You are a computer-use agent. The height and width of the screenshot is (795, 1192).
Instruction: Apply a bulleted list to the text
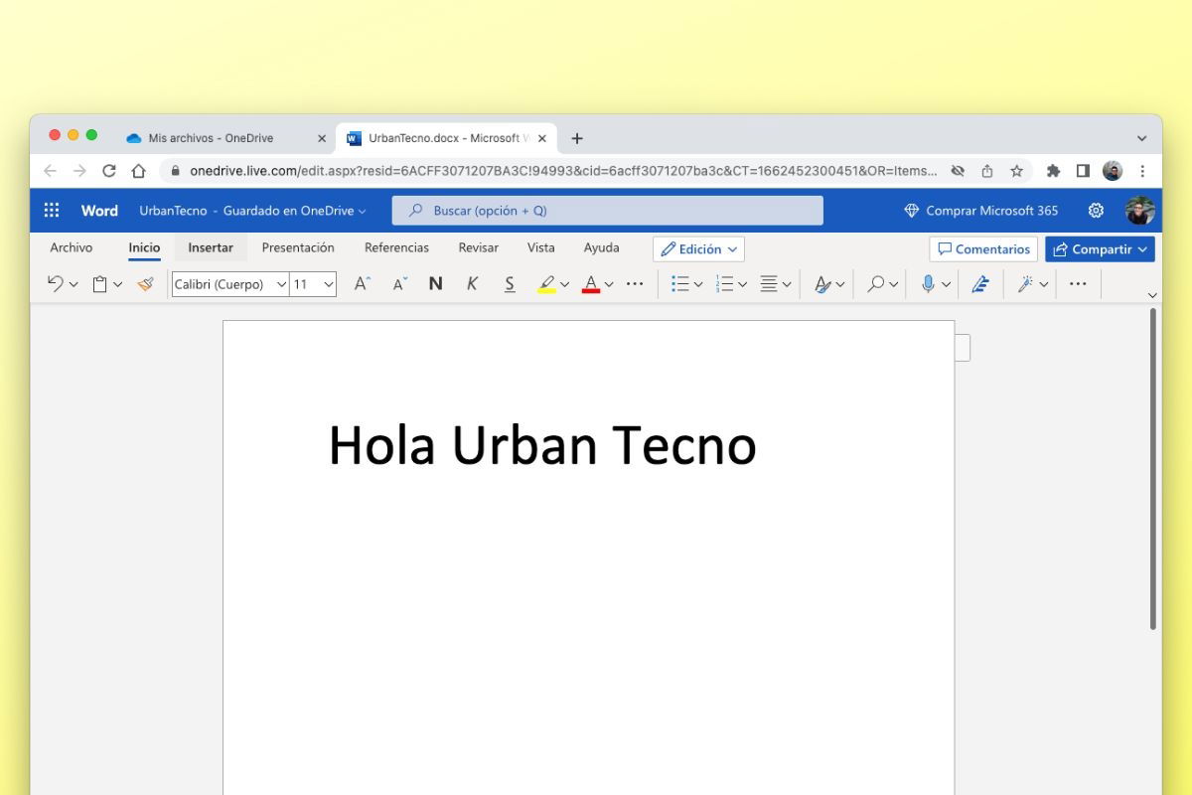[680, 283]
